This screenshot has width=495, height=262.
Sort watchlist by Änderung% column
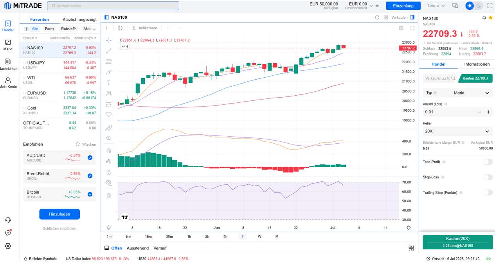[86, 38]
